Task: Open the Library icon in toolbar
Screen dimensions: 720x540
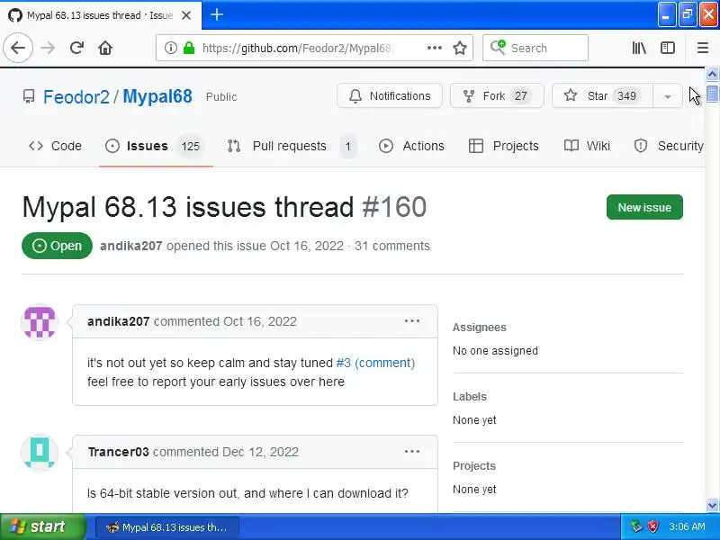Action: tap(639, 48)
